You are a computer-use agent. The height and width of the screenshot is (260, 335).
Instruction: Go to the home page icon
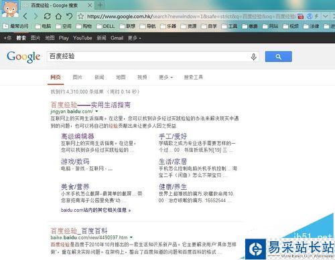coord(58,16)
